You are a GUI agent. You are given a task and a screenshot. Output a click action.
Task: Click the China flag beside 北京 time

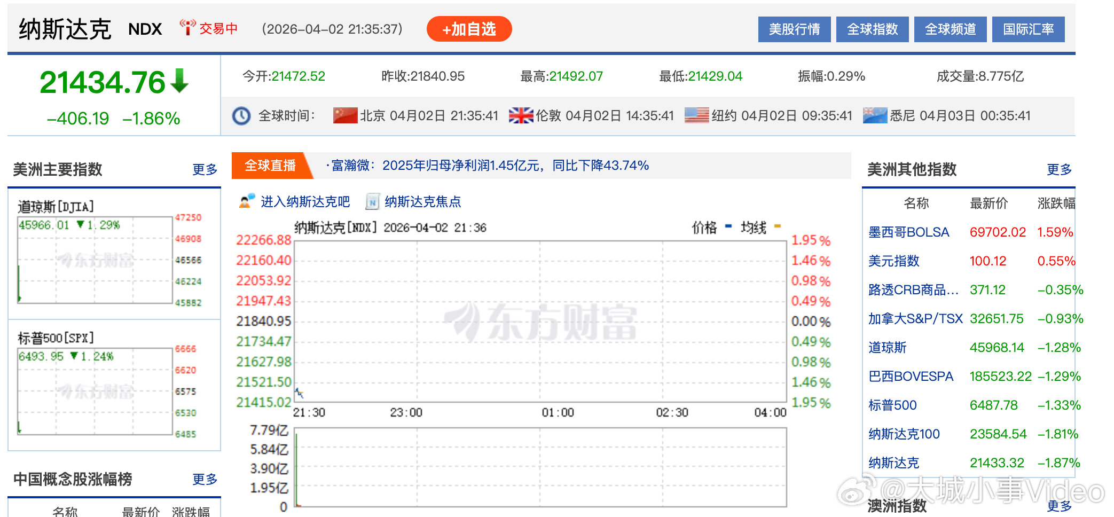tap(345, 115)
